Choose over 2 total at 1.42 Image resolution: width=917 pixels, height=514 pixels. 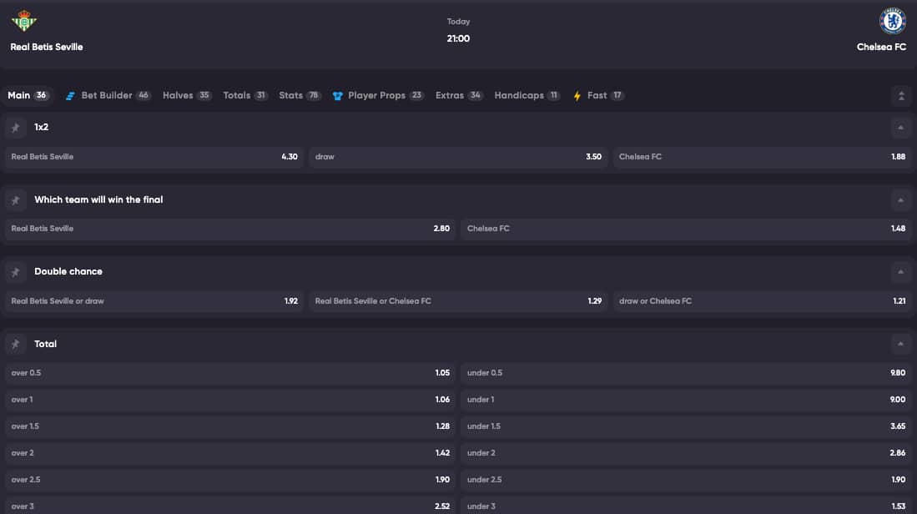230,453
